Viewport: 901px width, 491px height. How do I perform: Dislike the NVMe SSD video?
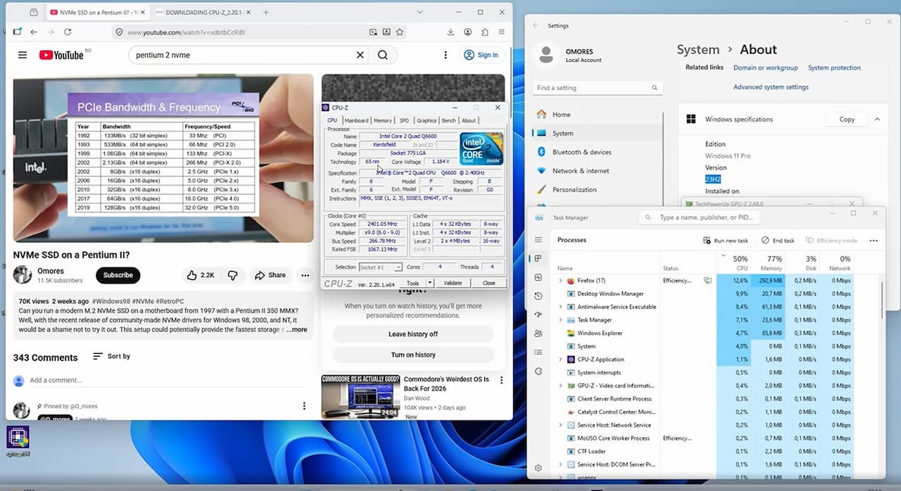(232, 275)
